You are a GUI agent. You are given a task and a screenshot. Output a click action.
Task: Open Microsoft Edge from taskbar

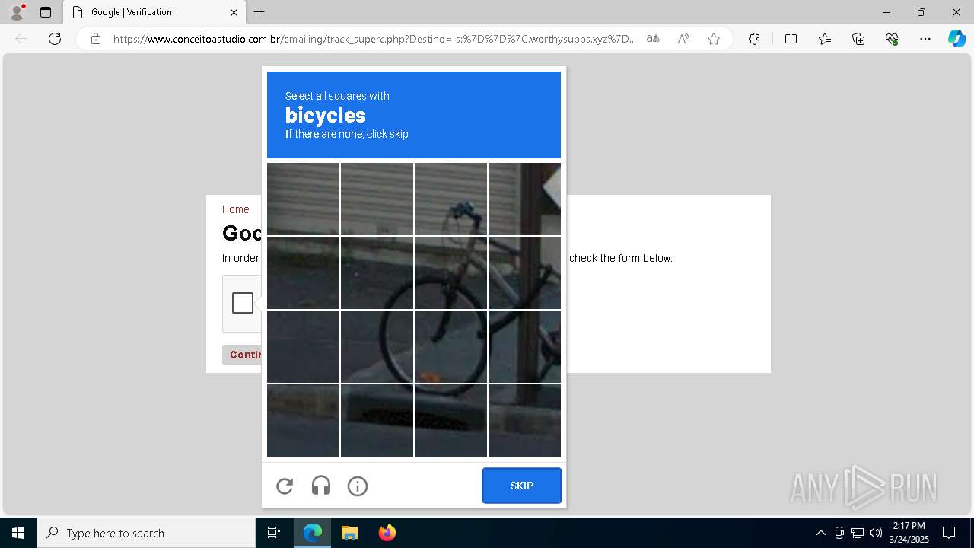point(313,533)
